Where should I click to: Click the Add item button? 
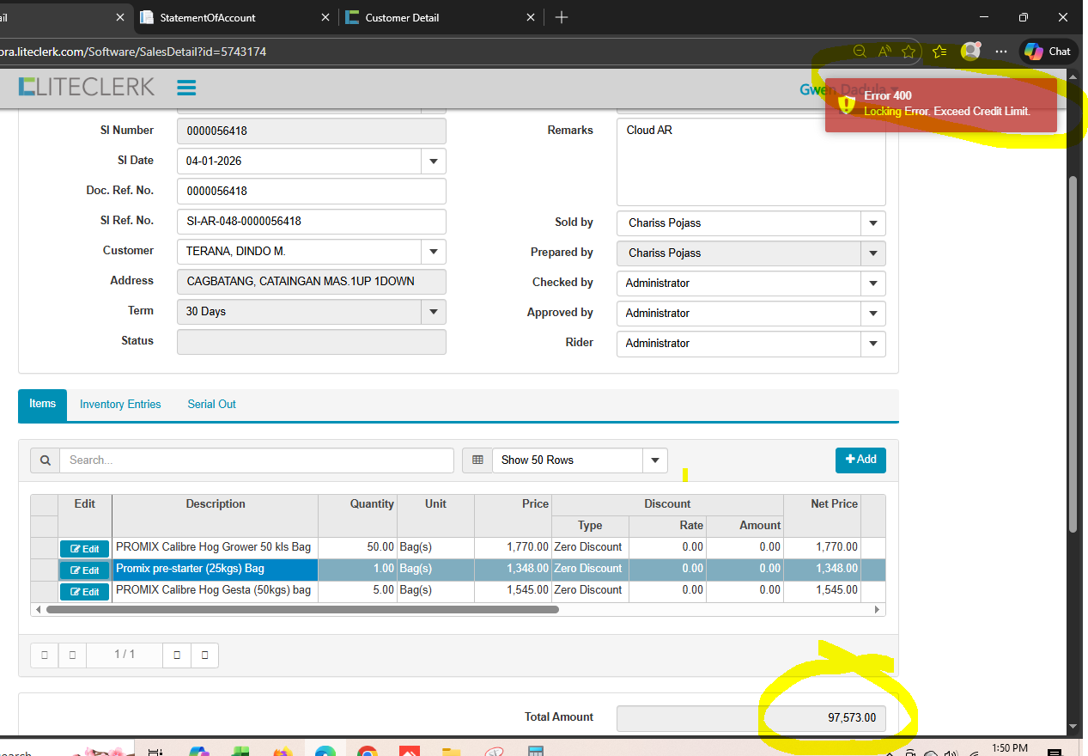[860, 460]
